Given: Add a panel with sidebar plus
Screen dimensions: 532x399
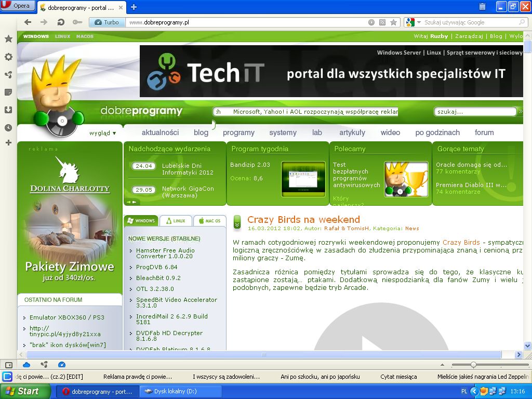Looking at the screenshot, I should pyautogui.click(x=8, y=143).
